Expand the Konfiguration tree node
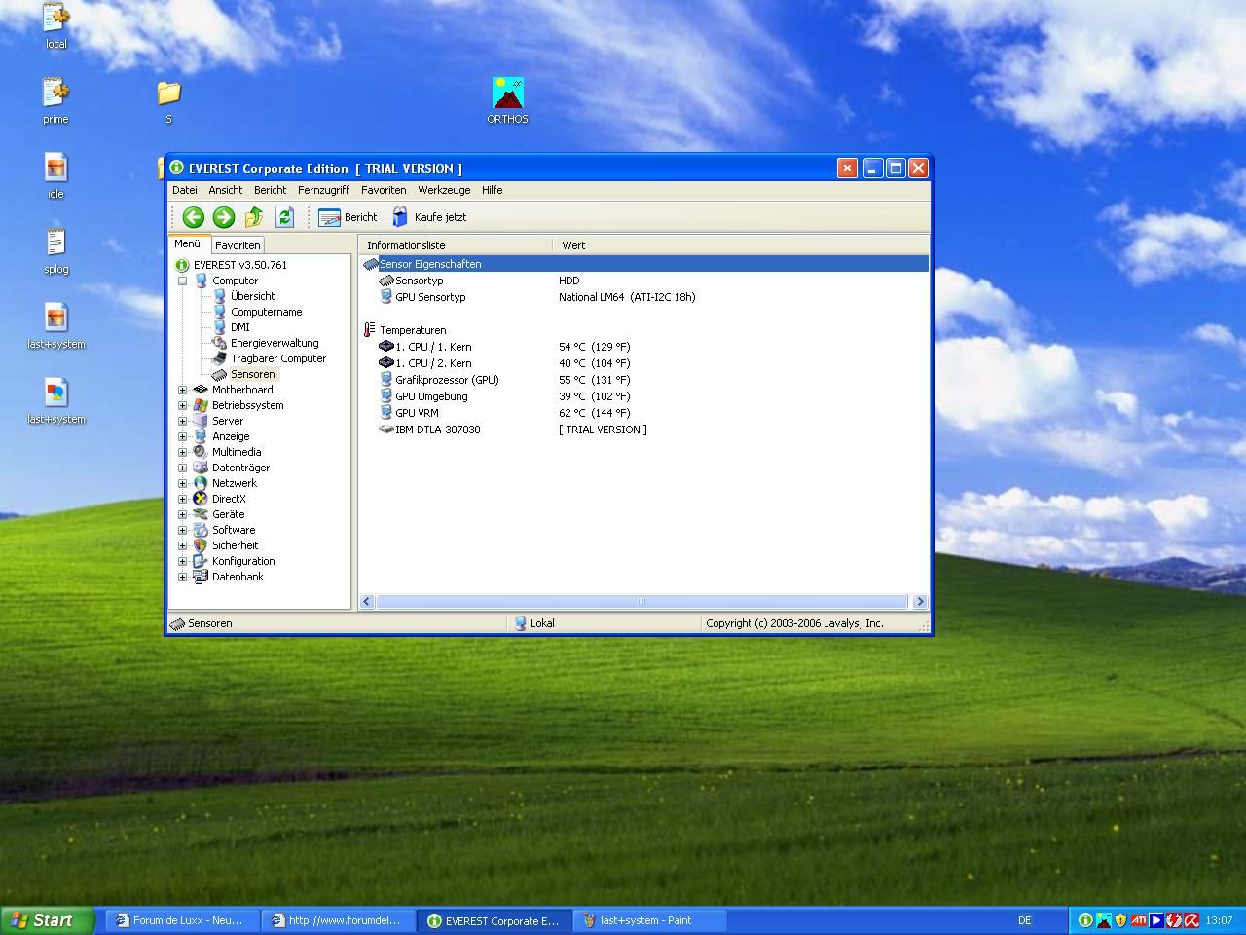The height and width of the screenshot is (935, 1246). tap(182, 561)
